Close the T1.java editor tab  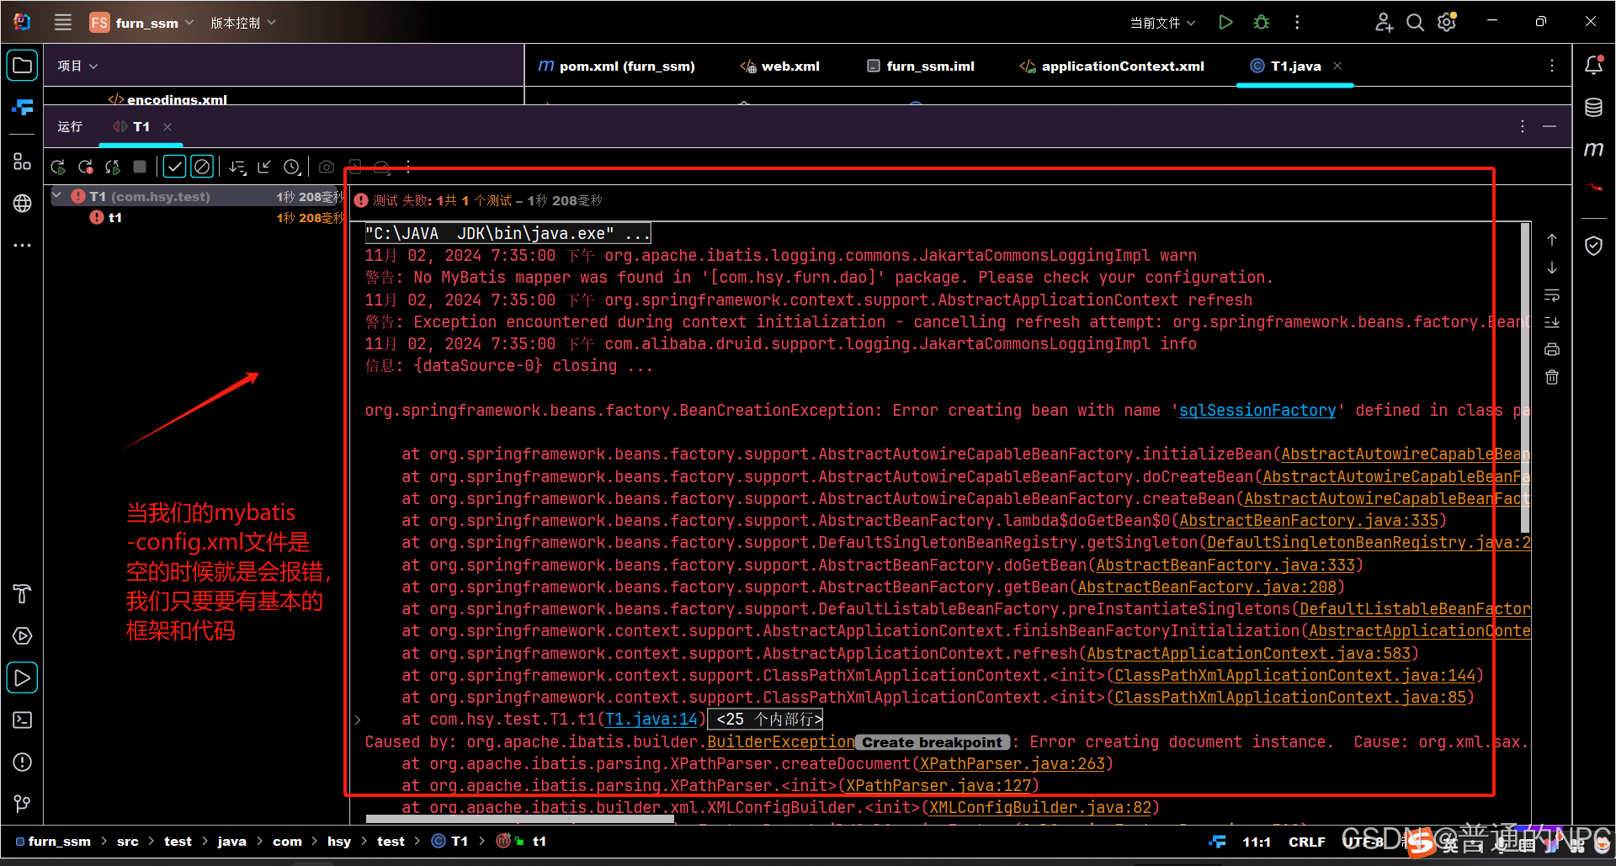(x=1337, y=66)
